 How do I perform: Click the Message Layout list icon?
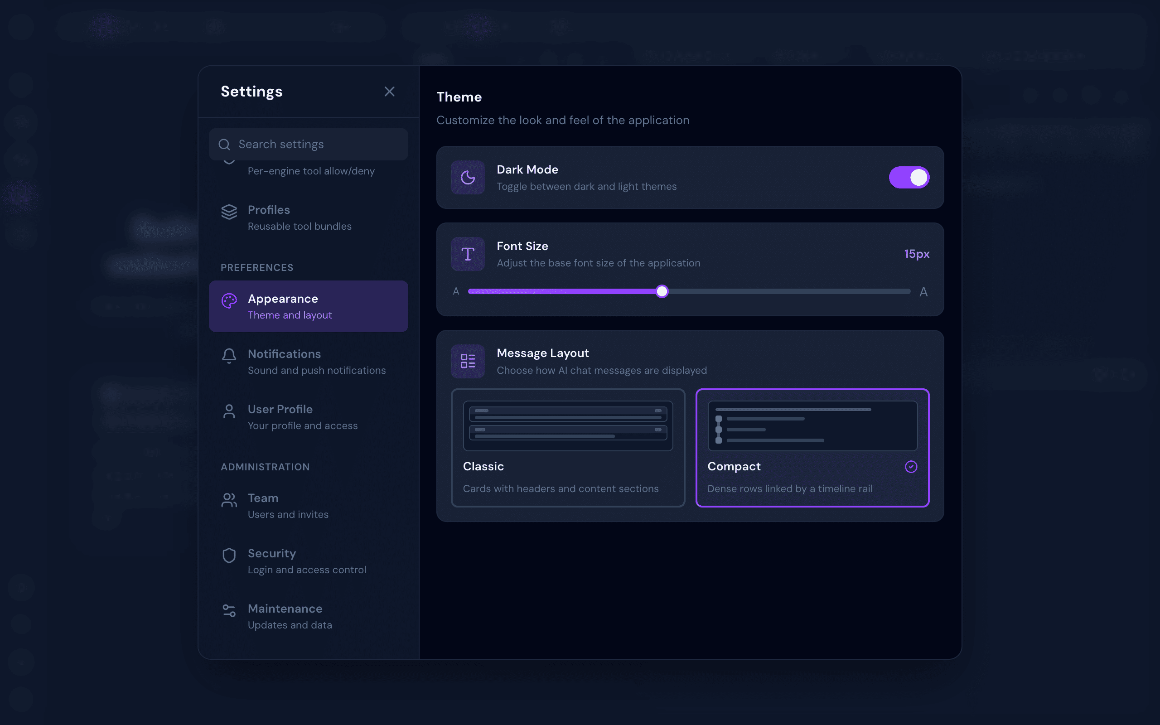(468, 361)
